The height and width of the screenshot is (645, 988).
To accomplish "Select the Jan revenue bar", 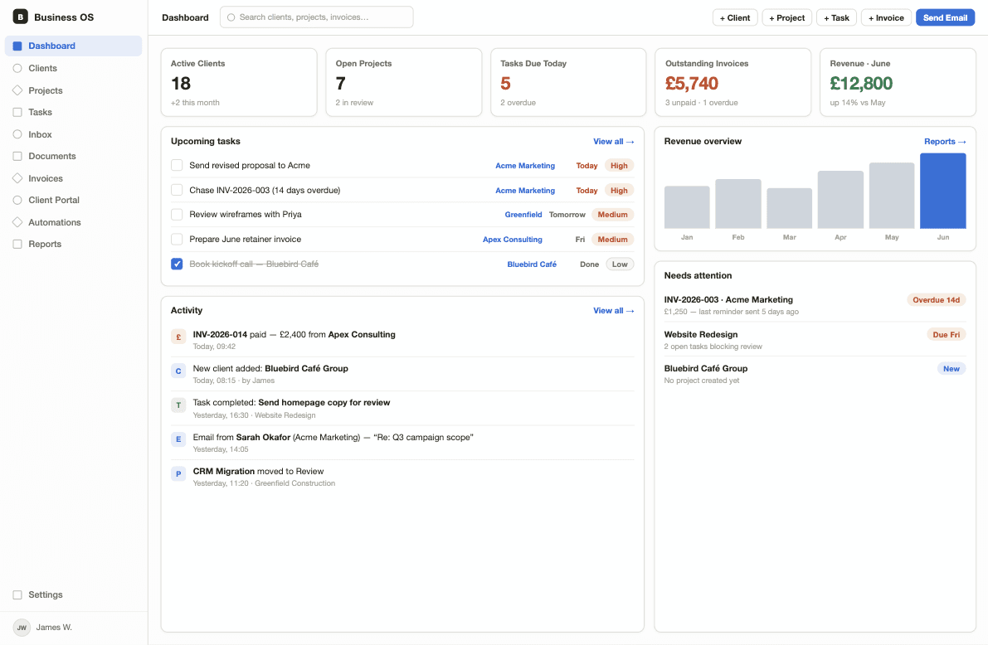I will (687, 207).
